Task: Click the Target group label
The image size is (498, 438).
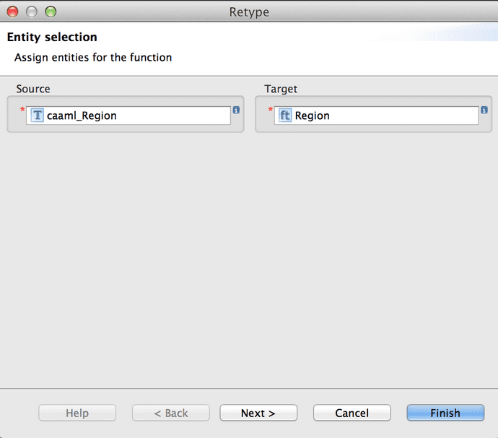Action: [281, 89]
